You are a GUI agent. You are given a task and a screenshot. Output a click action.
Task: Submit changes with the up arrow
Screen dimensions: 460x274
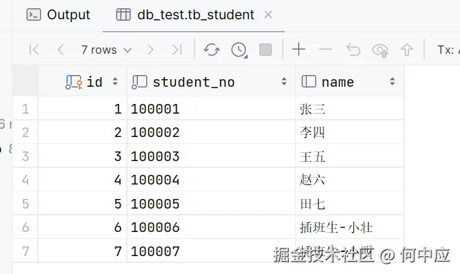[407, 50]
